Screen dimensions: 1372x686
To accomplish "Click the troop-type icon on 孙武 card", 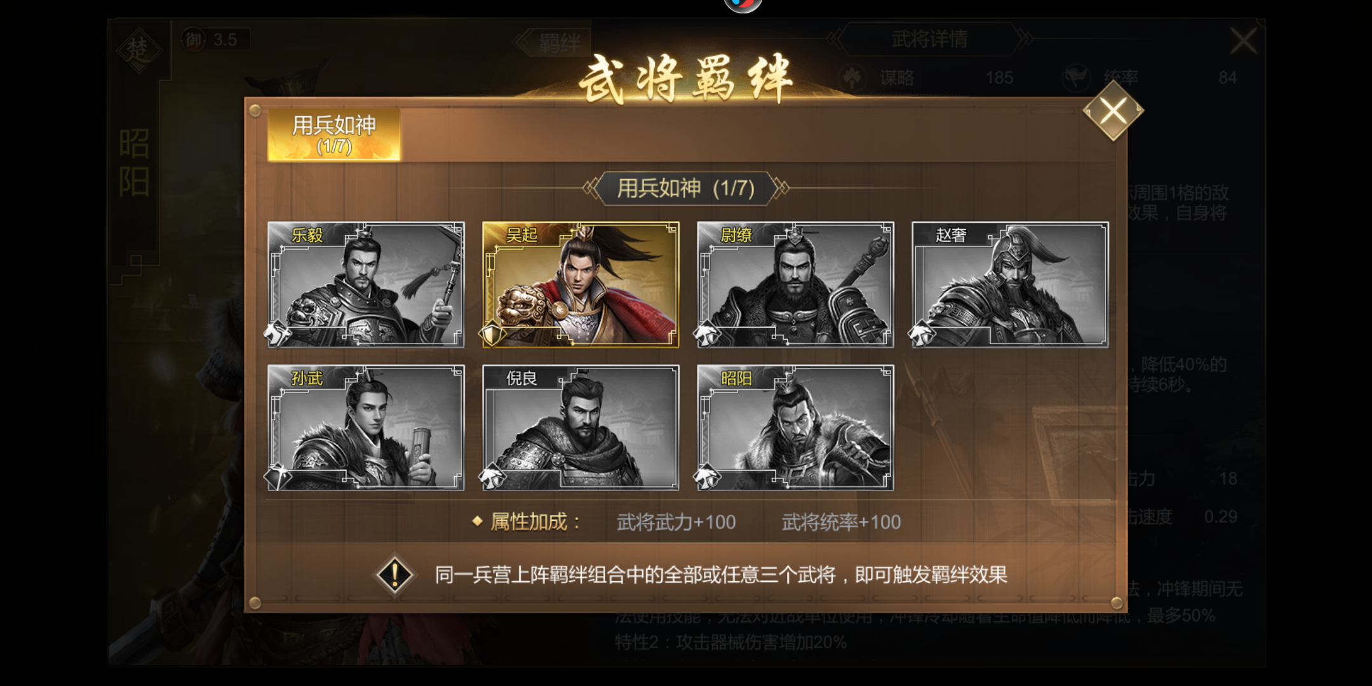I will click(x=277, y=476).
